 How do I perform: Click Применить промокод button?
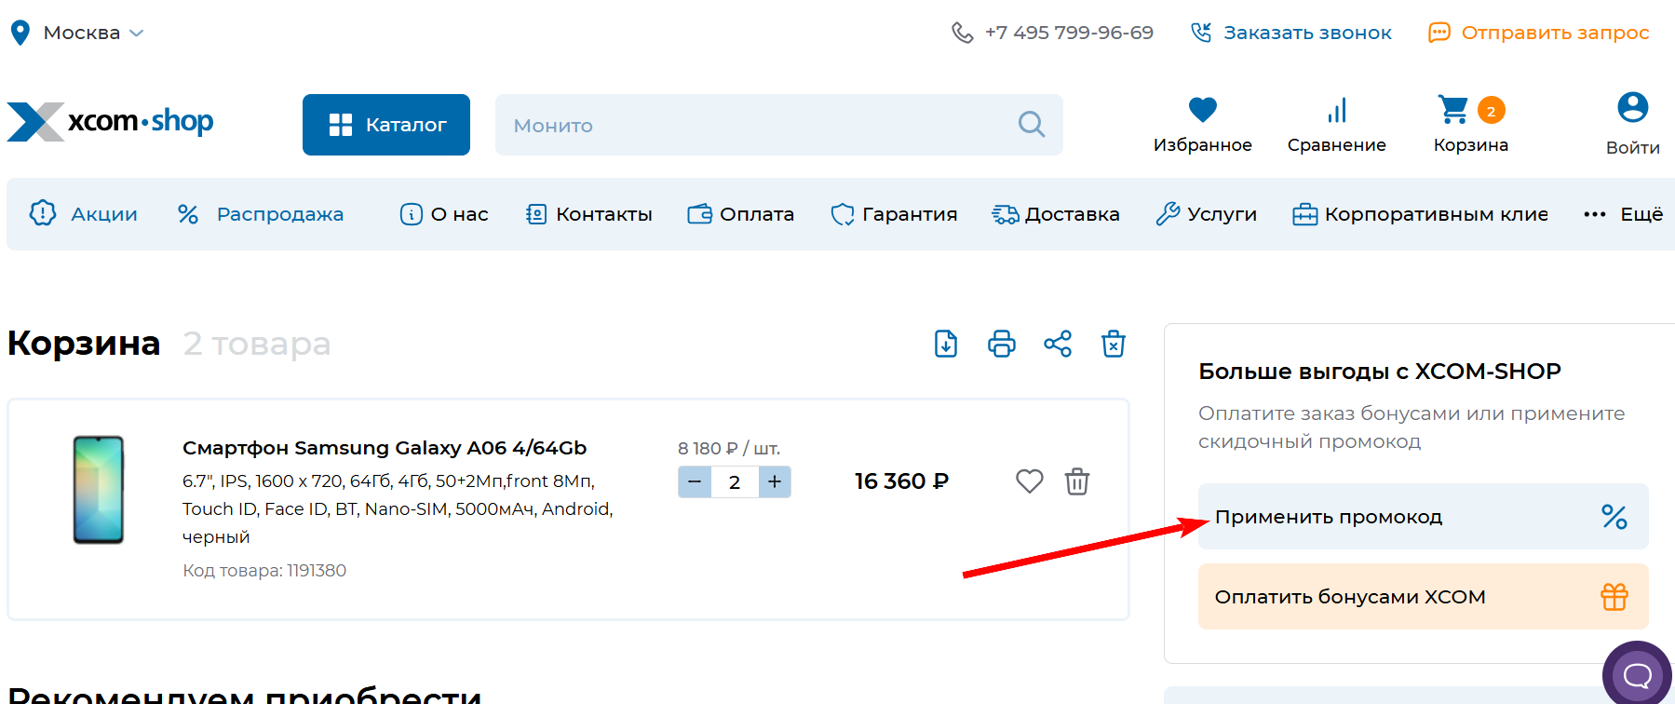click(1422, 517)
